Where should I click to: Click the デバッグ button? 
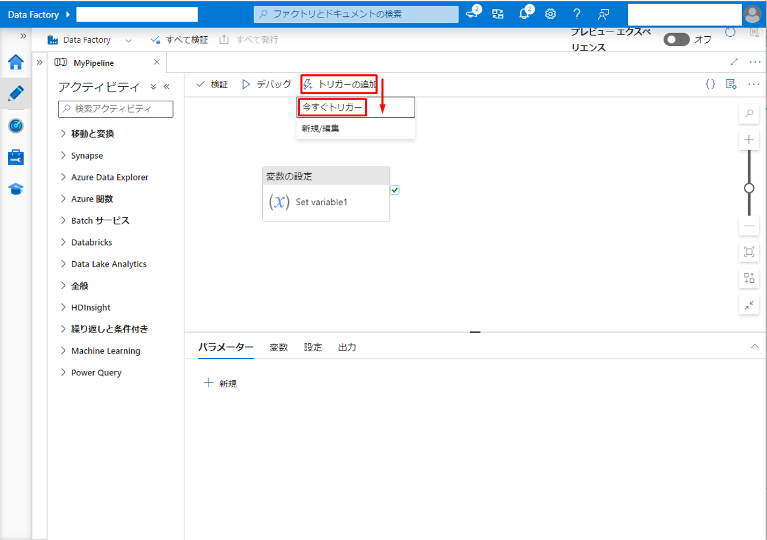[267, 84]
